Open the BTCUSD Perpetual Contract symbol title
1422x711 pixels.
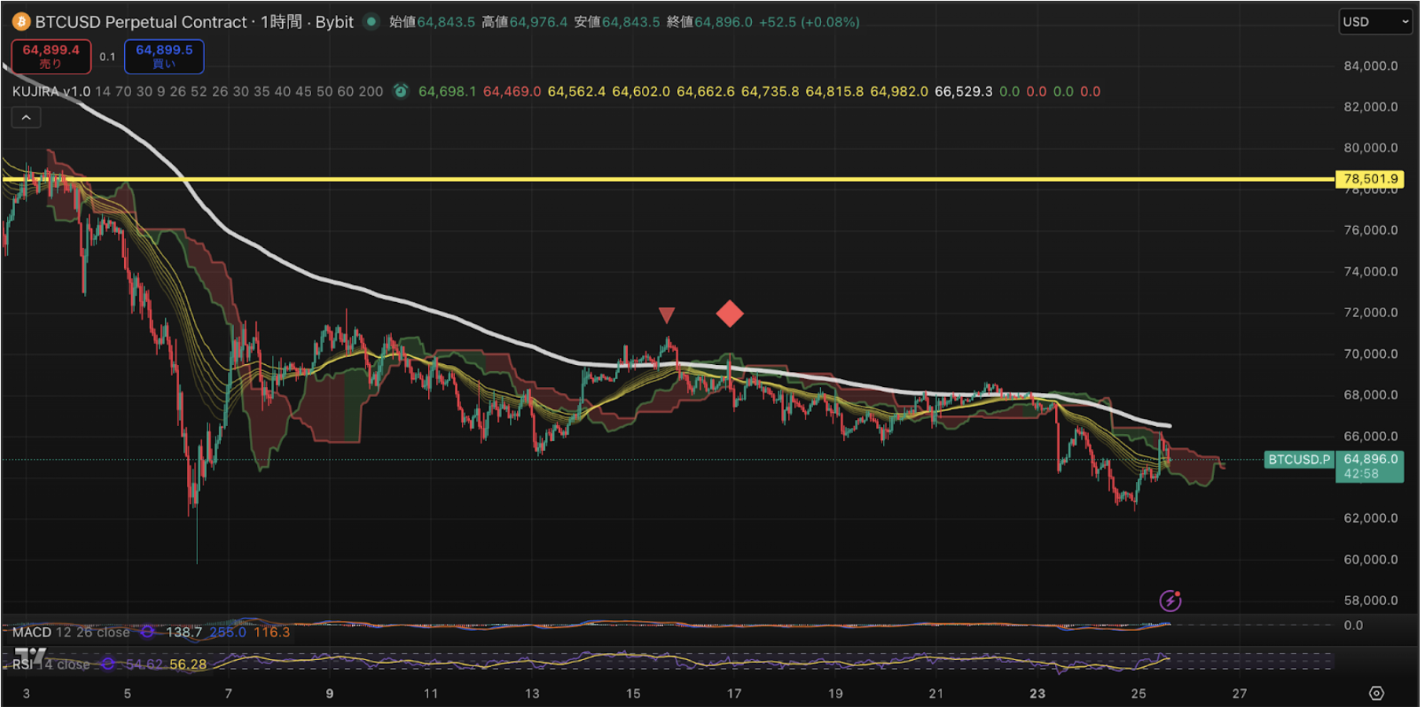(x=141, y=22)
